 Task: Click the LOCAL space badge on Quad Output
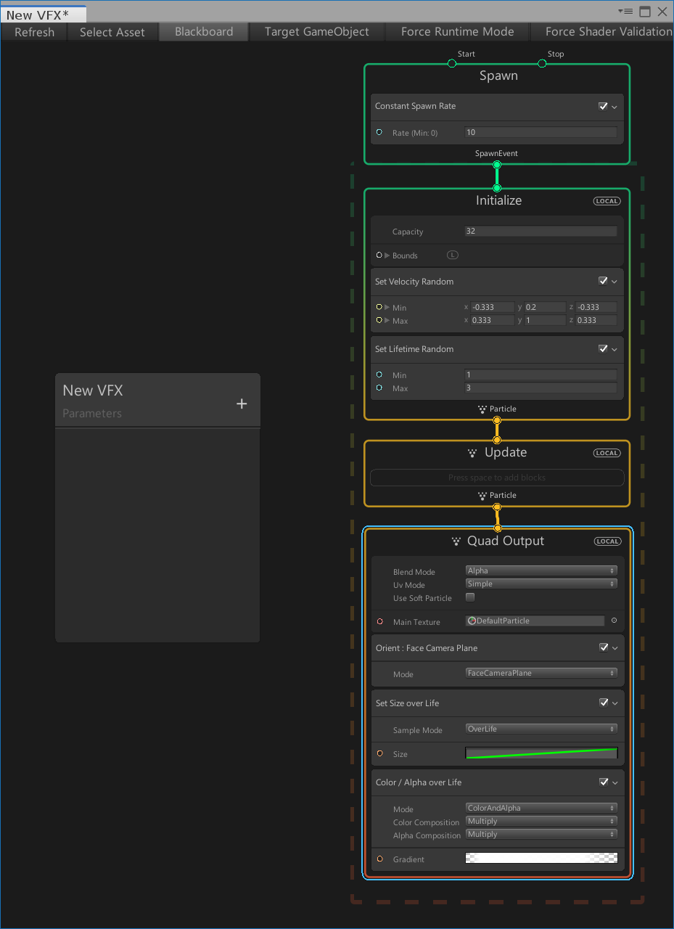(607, 541)
